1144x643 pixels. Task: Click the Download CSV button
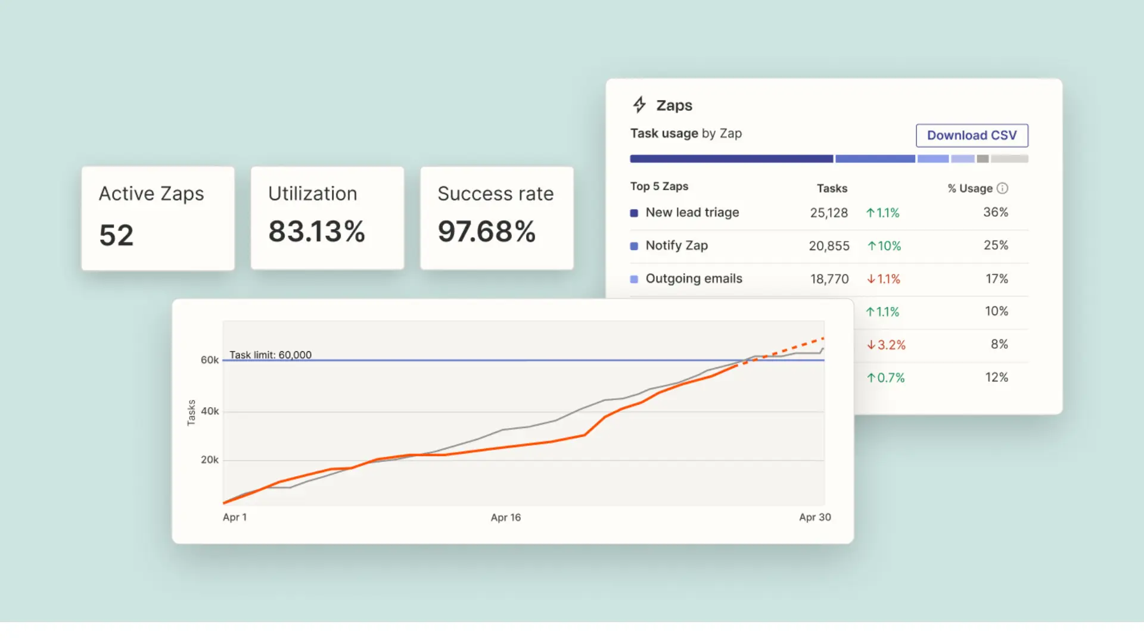click(972, 135)
